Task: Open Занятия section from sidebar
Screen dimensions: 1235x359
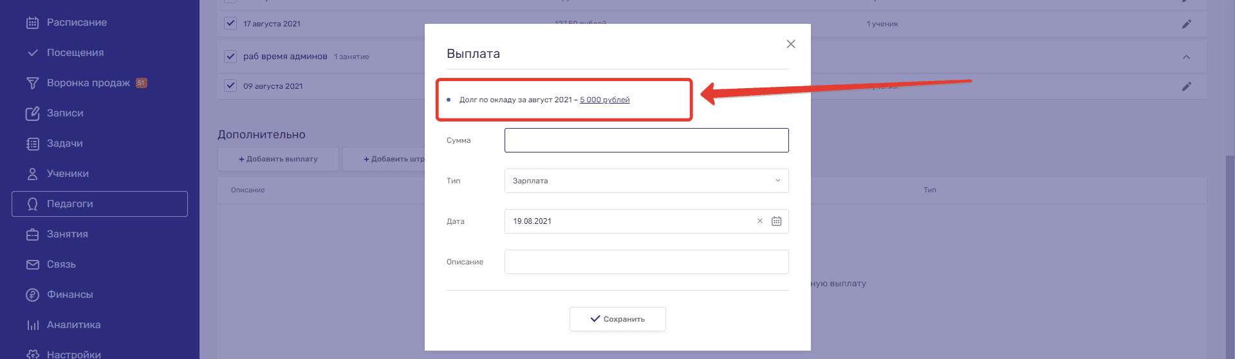Action: click(x=67, y=234)
